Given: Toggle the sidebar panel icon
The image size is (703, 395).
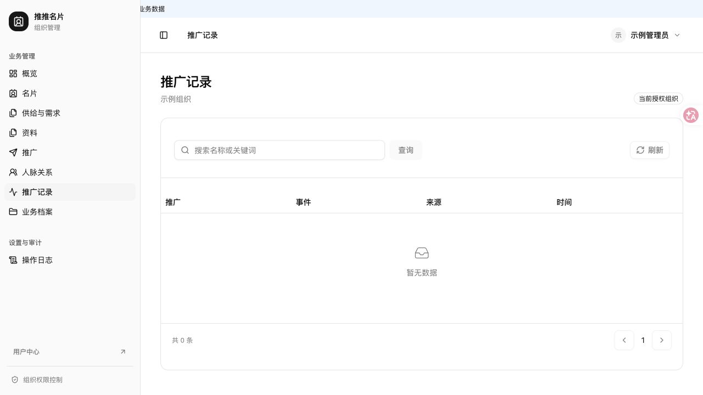Looking at the screenshot, I should pyautogui.click(x=164, y=35).
